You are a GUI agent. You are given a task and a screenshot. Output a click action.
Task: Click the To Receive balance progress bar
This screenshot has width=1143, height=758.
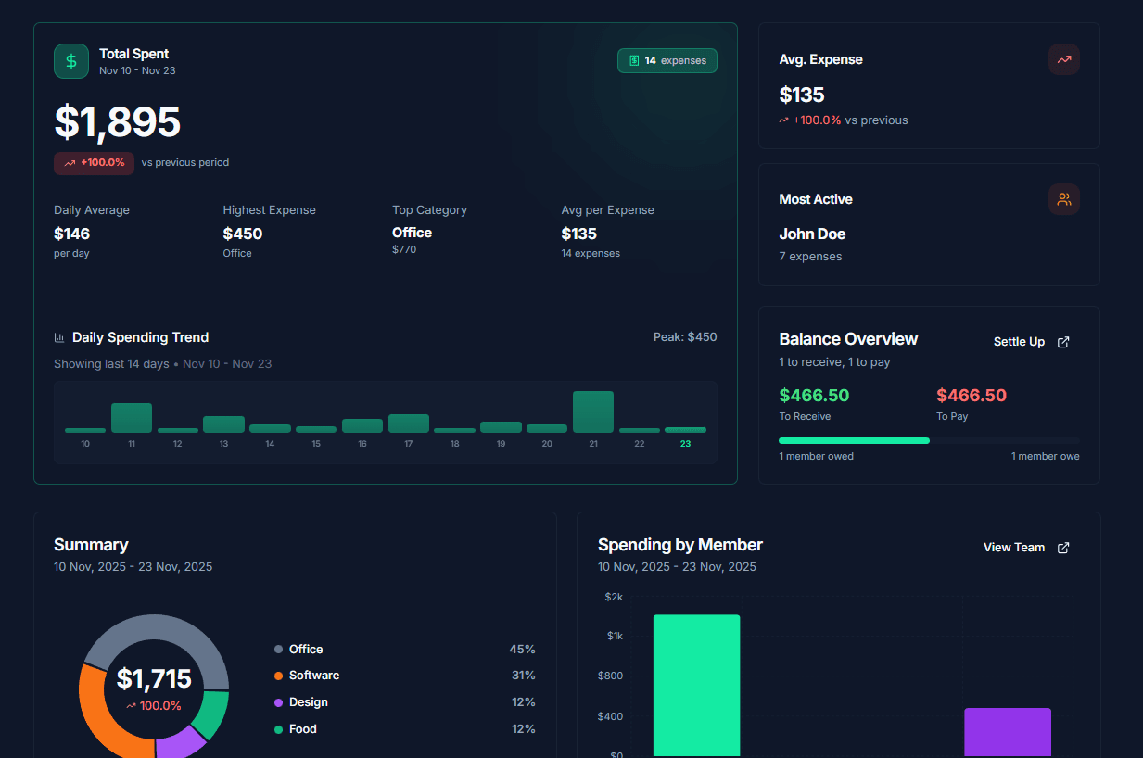coord(853,440)
